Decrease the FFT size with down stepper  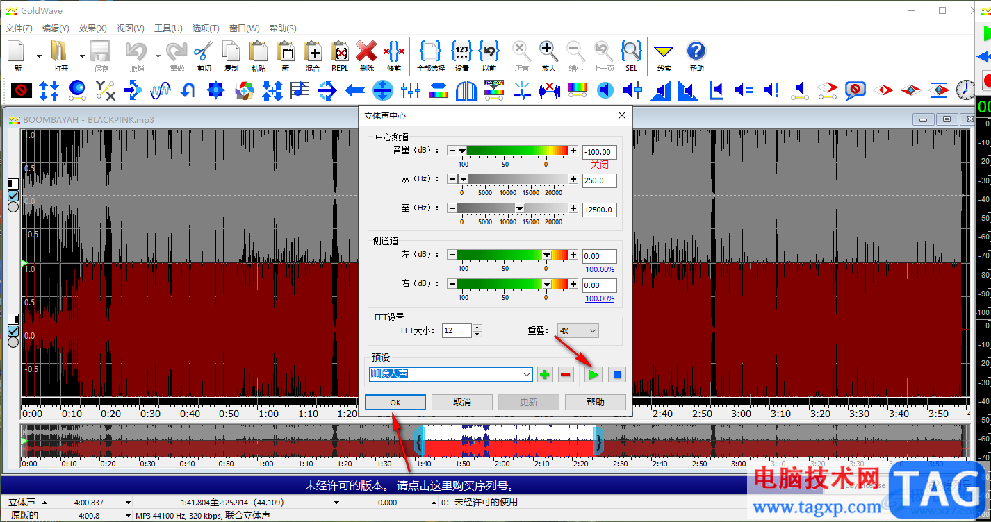point(477,335)
